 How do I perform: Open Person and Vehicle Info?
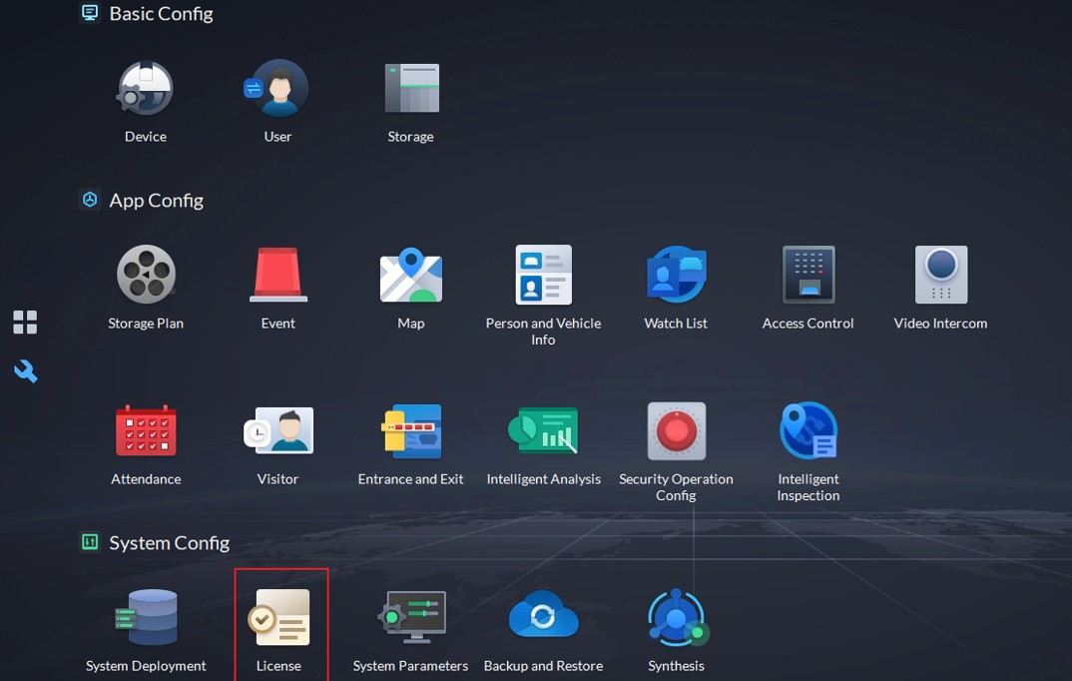(543, 275)
